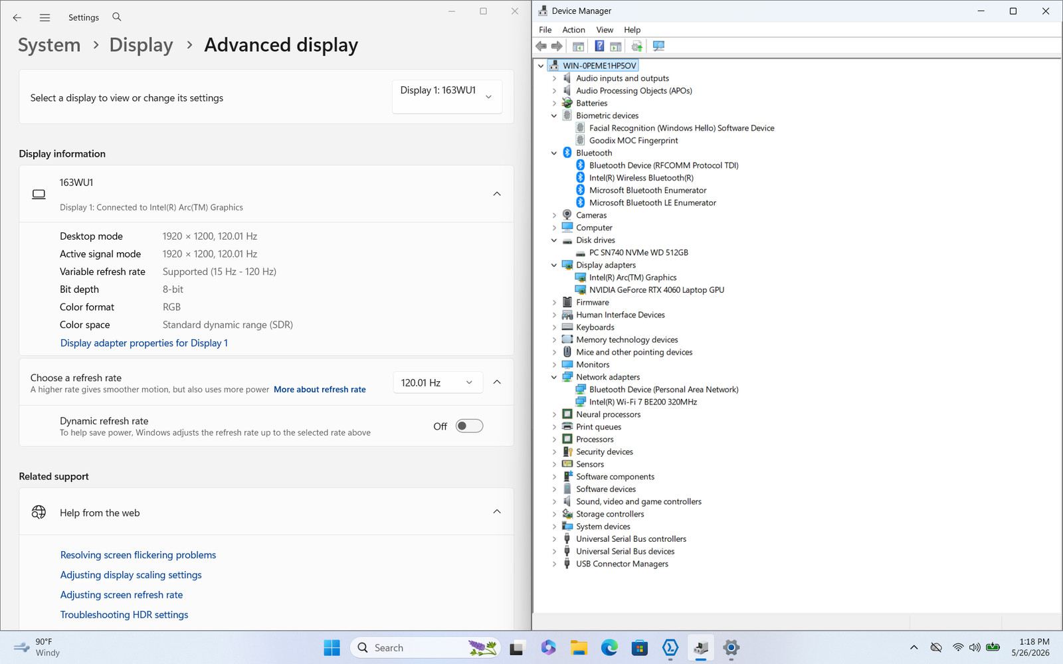Collapse 163WU1 display information section

tap(497, 194)
